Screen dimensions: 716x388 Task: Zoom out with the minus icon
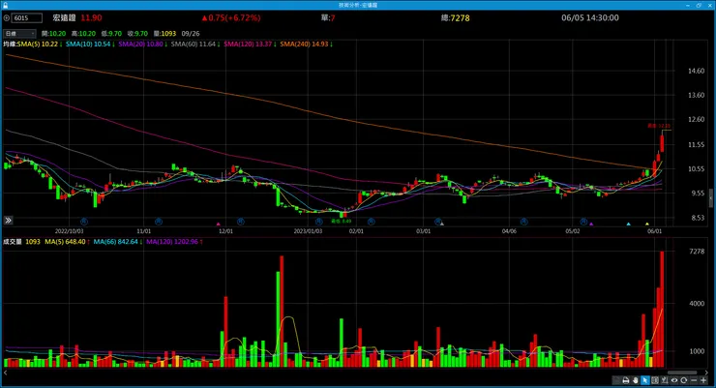(694, 380)
